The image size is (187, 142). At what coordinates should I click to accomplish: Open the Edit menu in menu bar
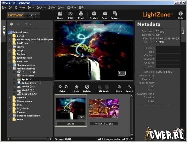(x=11, y=7)
